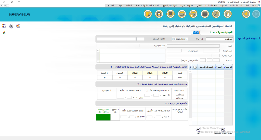This screenshot has height=140, width=261.
Task: Click the stacked lines list toolbar icon
Action: (x=205, y=14)
